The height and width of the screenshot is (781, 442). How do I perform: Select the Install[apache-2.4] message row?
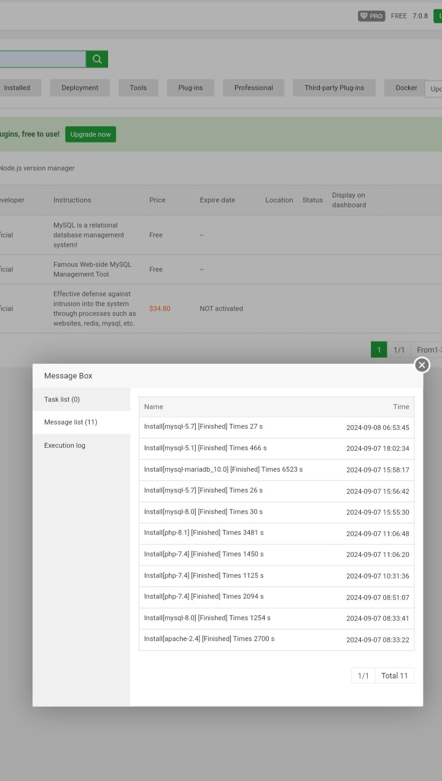(x=276, y=639)
